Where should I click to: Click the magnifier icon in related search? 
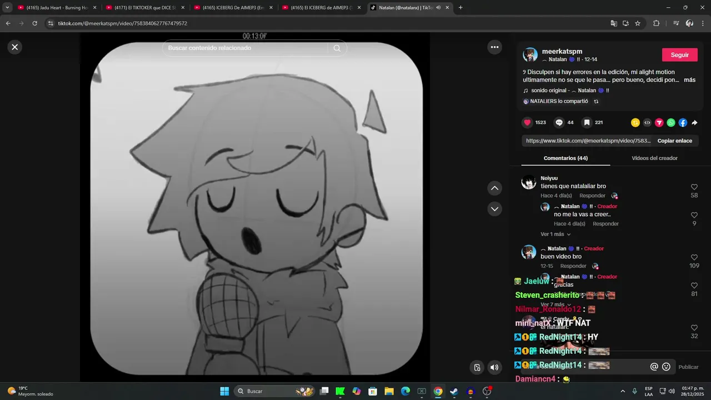click(337, 48)
